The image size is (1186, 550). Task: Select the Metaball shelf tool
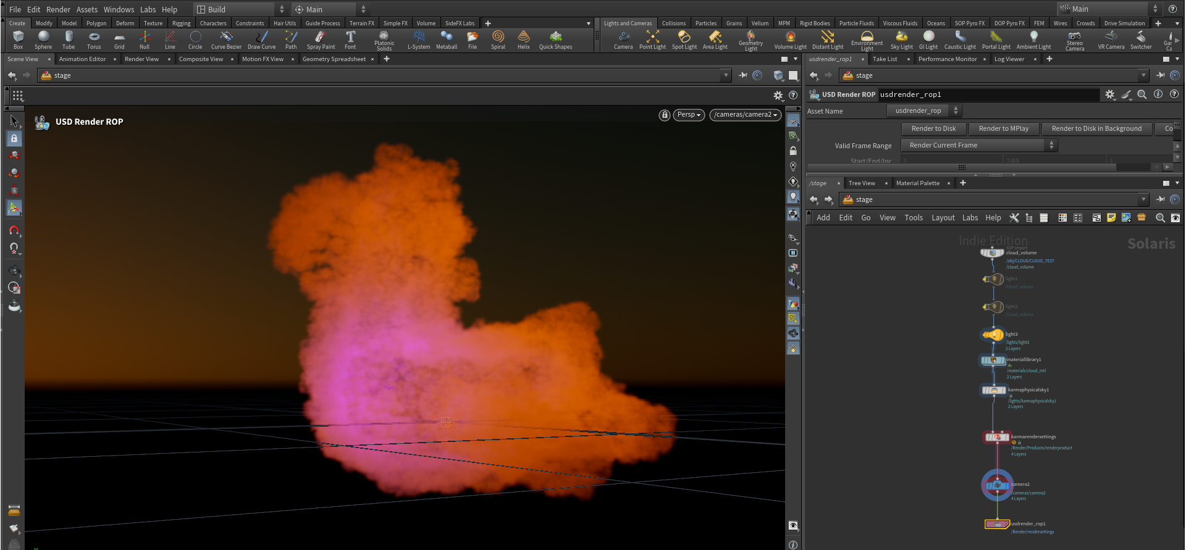[x=447, y=40]
